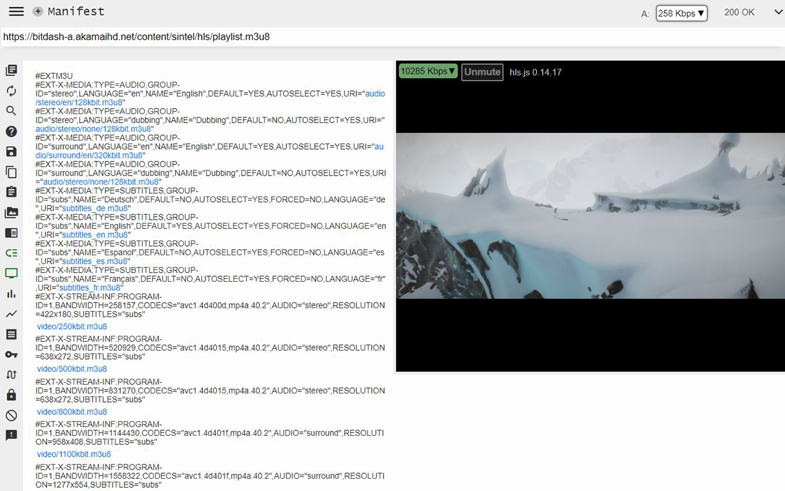This screenshot has width=785, height=491.
Task: Open the manifest list icon
Action: pos(11,70)
